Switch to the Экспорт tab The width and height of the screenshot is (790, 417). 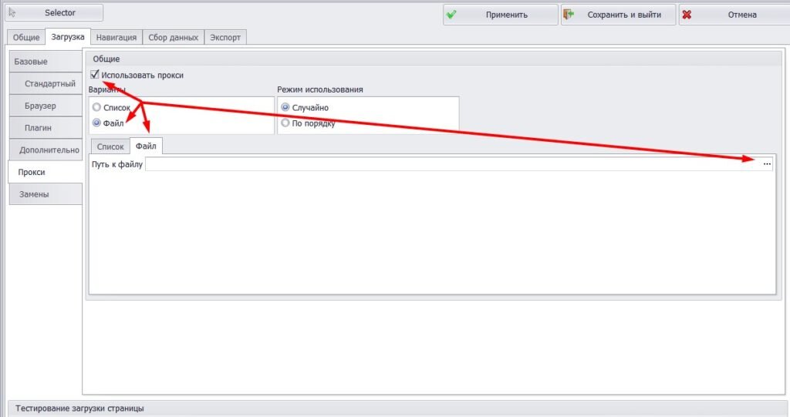[x=225, y=37]
